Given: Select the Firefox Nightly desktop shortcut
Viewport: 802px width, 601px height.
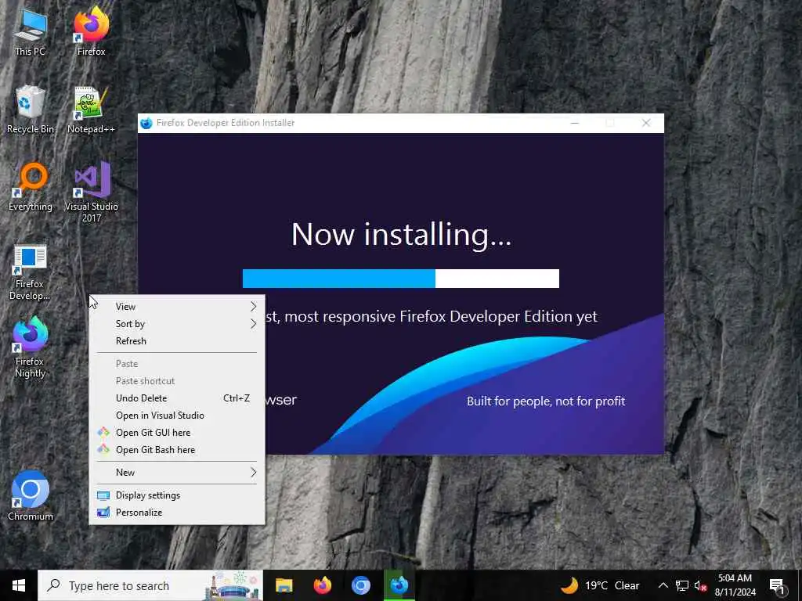Looking at the screenshot, I should tap(30, 347).
